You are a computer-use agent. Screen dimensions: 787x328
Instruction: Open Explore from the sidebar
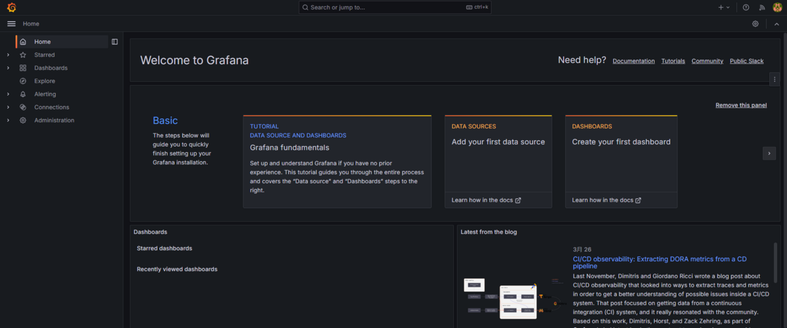tap(45, 81)
